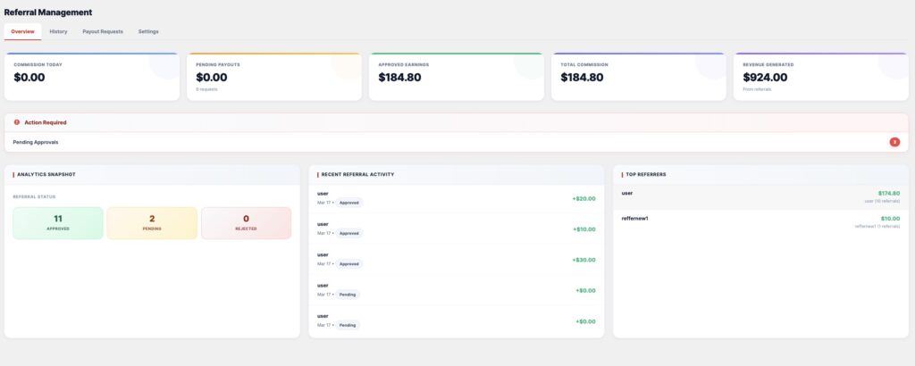Click the Action Required alert icon
Screen dimensions: 915x366
(17, 122)
